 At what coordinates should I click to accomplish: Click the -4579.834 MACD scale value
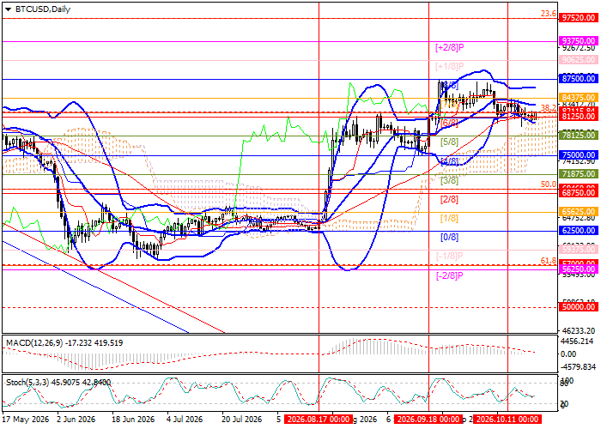coord(578,367)
